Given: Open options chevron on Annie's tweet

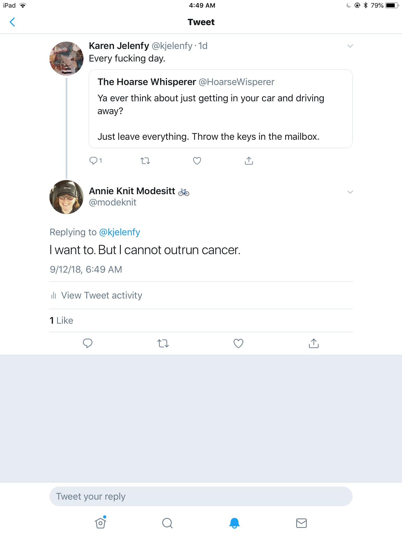Looking at the screenshot, I should click(350, 192).
